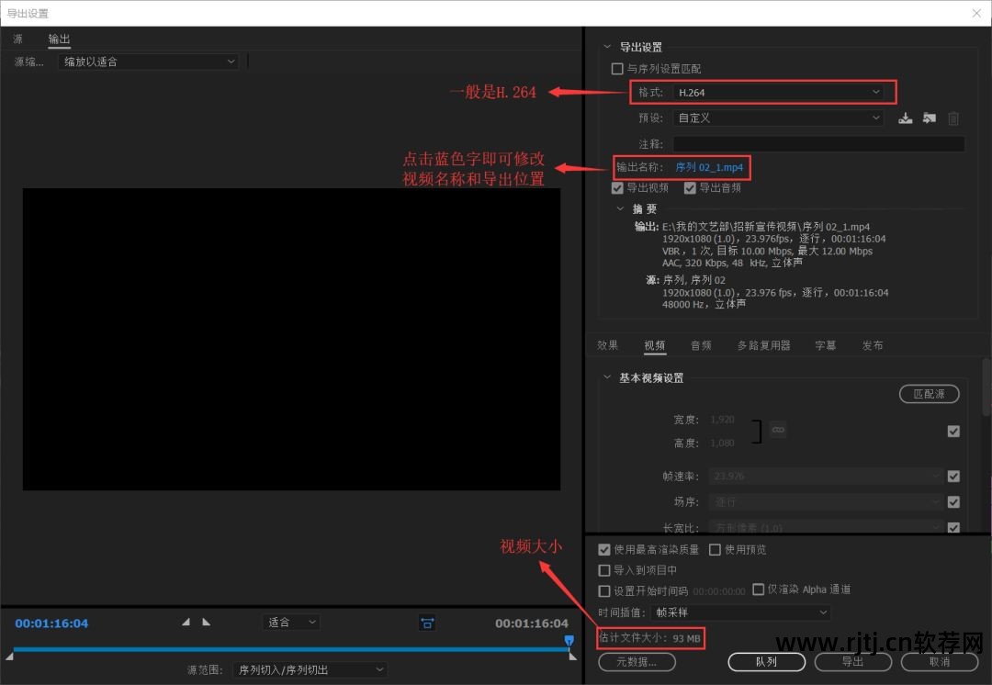Switch to the 输出 output tab
Image resolution: width=992 pixels, height=685 pixels.
pyautogui.click(x=59, y=39)
